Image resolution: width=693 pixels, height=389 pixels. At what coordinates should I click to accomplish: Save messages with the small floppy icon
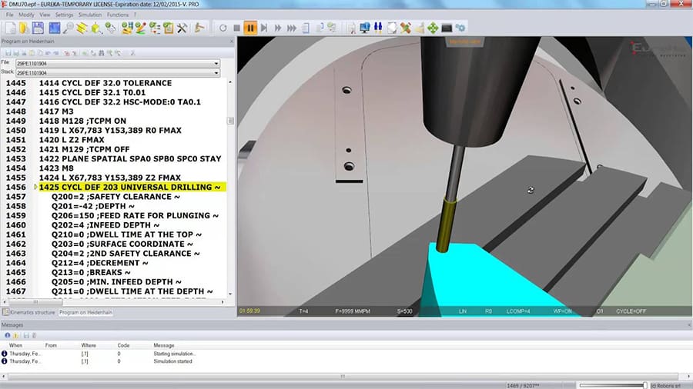26,336
